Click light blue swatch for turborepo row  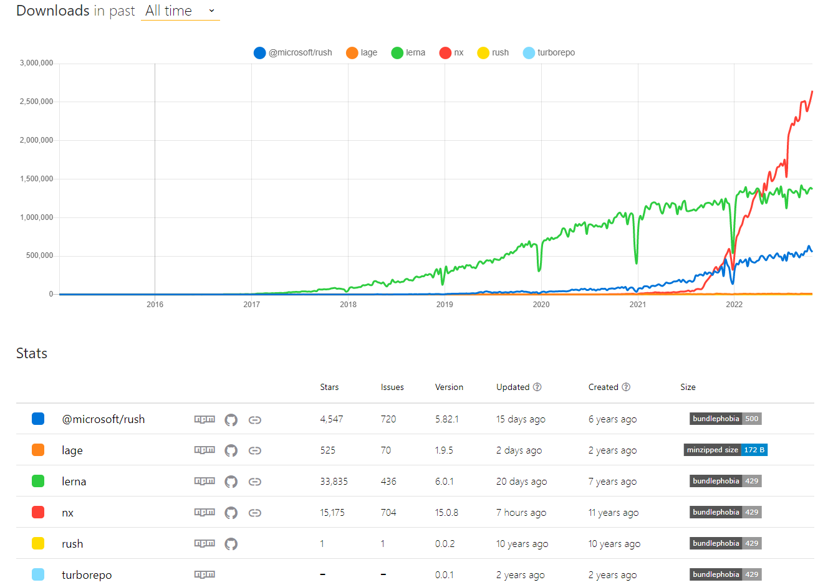coord(38,574)
